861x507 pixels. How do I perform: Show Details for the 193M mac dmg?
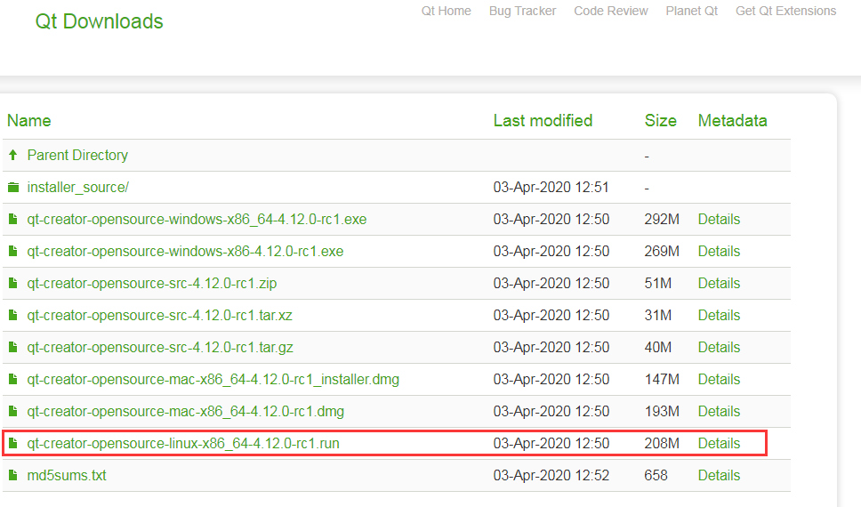pos(719,412)
